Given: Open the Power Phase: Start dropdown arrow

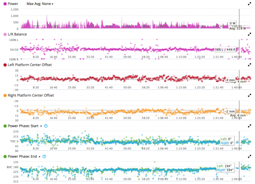Looking at the screenshot, I should [41, 126].
